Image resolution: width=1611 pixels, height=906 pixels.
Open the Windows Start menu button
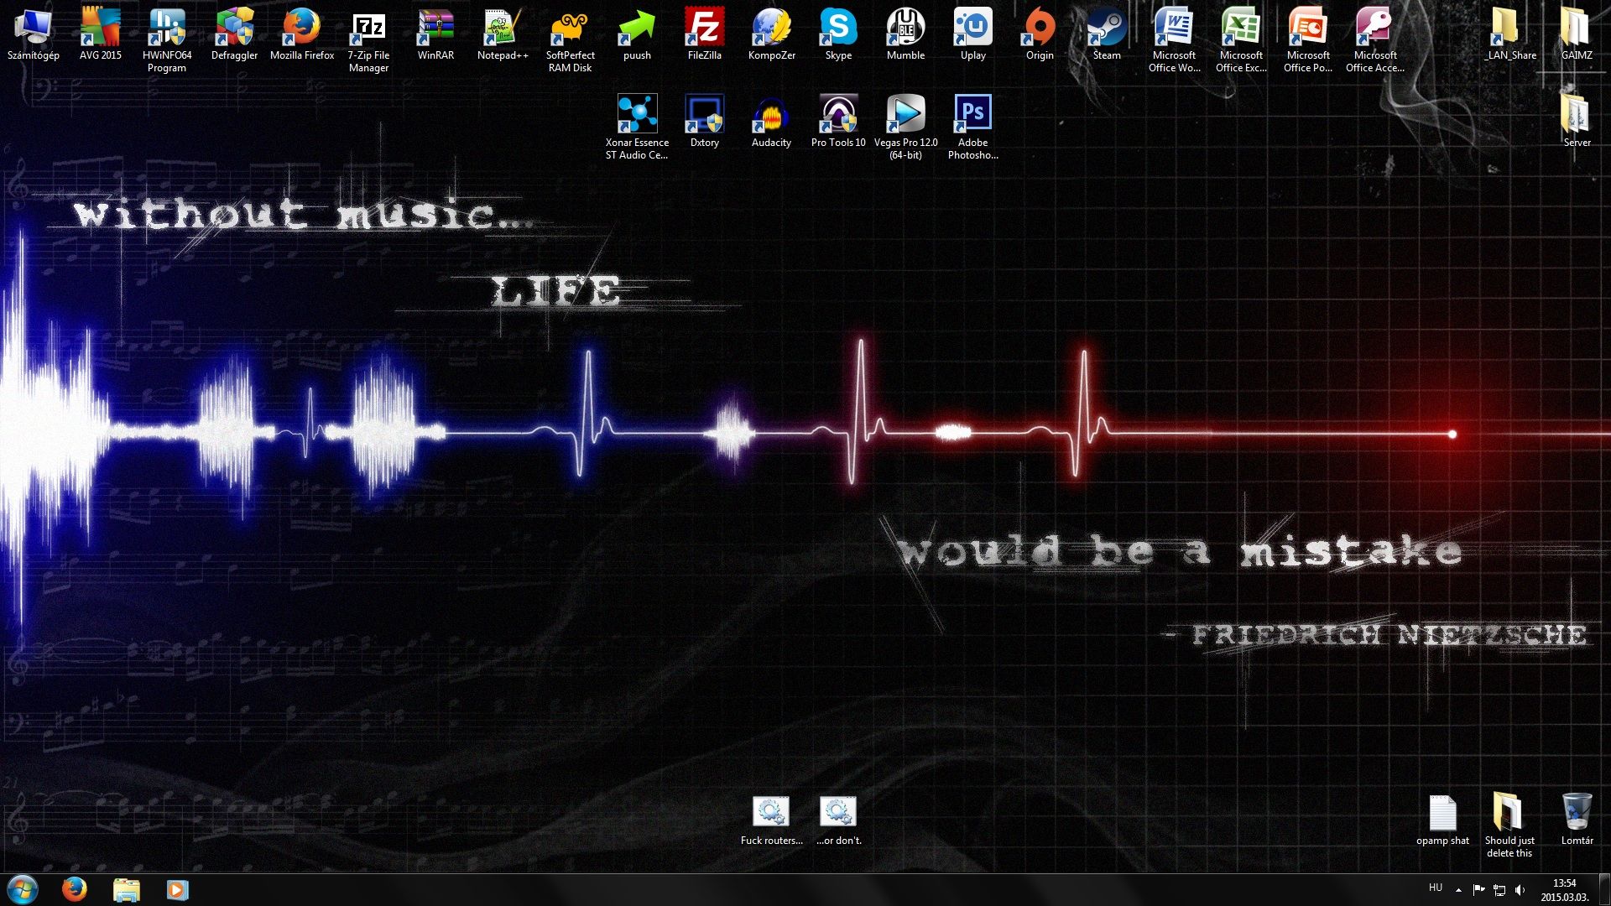23,889
